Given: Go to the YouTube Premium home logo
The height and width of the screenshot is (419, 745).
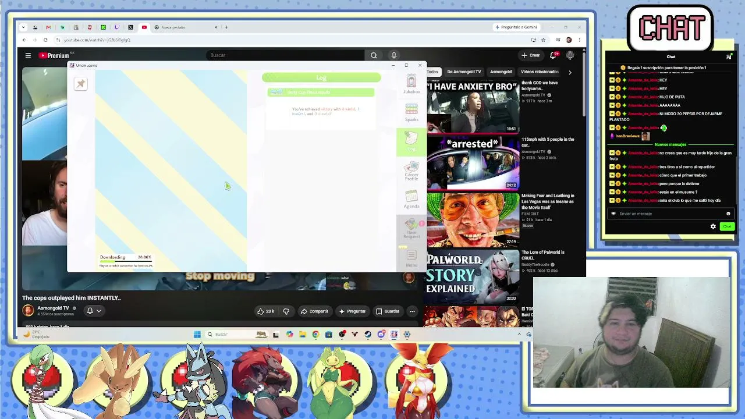Looking at the screenshot, I should coord(54,55).
